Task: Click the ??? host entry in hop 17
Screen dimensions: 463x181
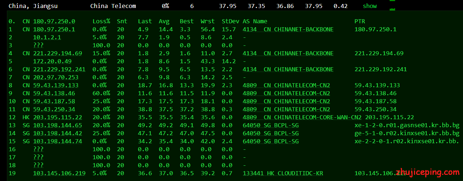Action: [38, 157]
